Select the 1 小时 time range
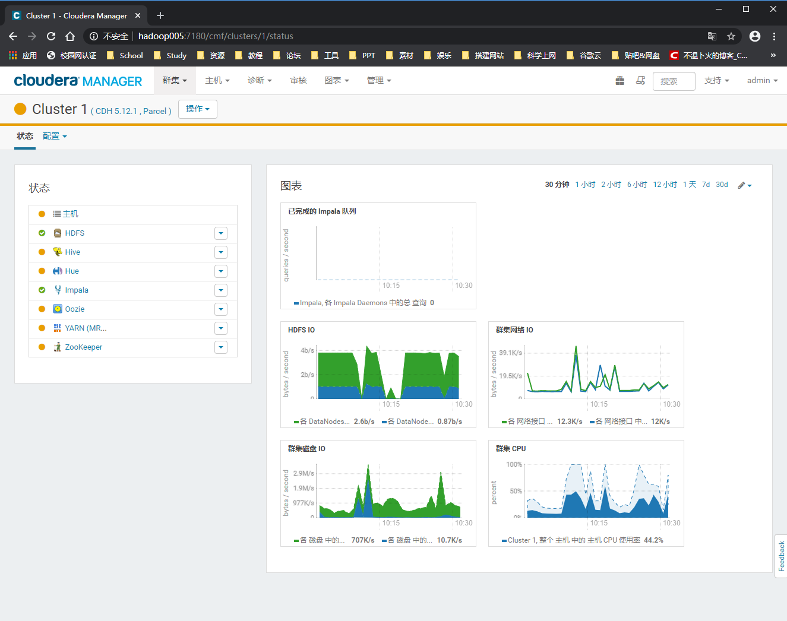787x621 pixels. [585, 185]
